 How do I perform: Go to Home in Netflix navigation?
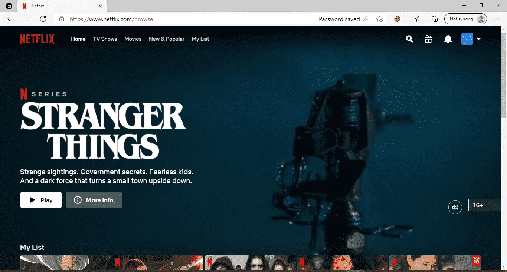[78, 39]
